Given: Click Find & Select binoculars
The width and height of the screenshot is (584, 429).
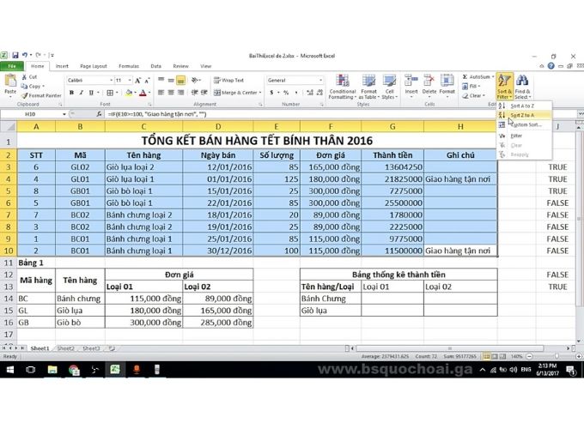Looking at the screenshot, I should (x=522, y=87).
